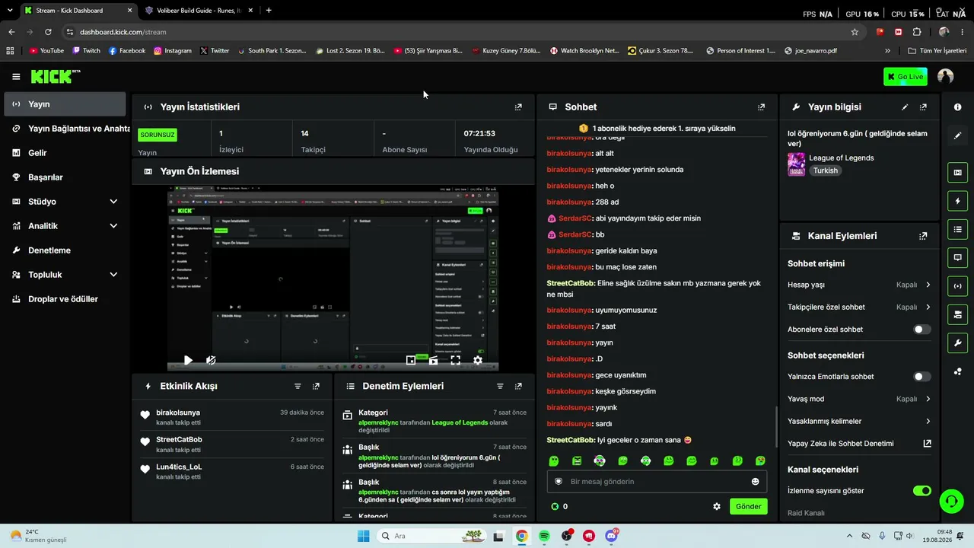Screen dimensions: 974x548
Task: Open Denetleme in the left sidebar
Action: pos(65,250)
